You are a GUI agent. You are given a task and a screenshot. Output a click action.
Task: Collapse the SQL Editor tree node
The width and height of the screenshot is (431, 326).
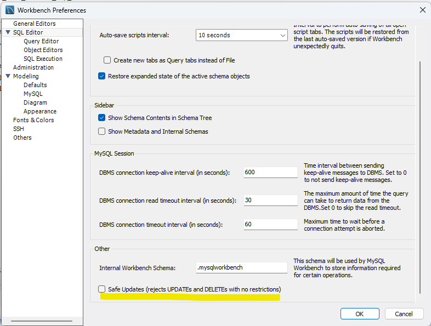[8, 32]
